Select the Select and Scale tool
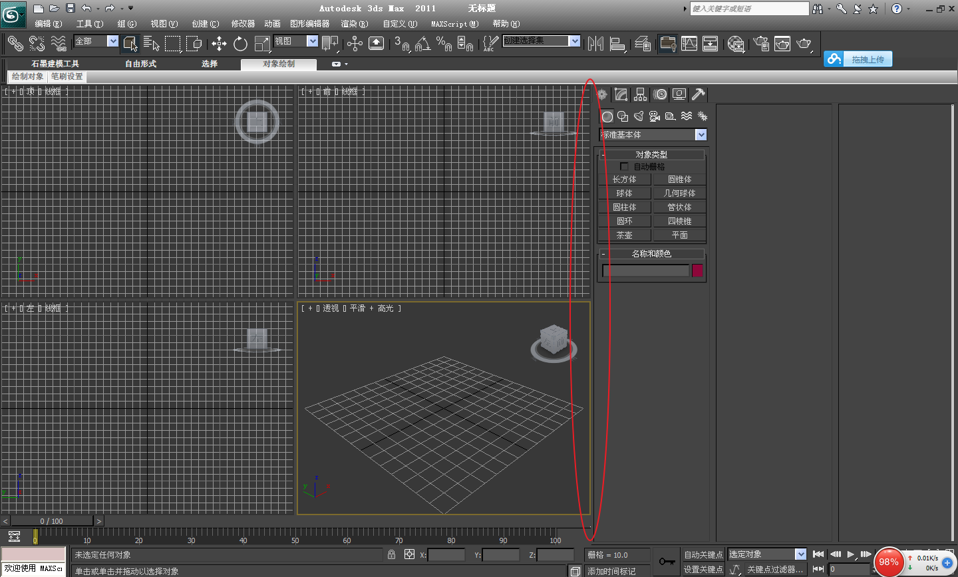 pyautogui.click(x=262, y=44)
